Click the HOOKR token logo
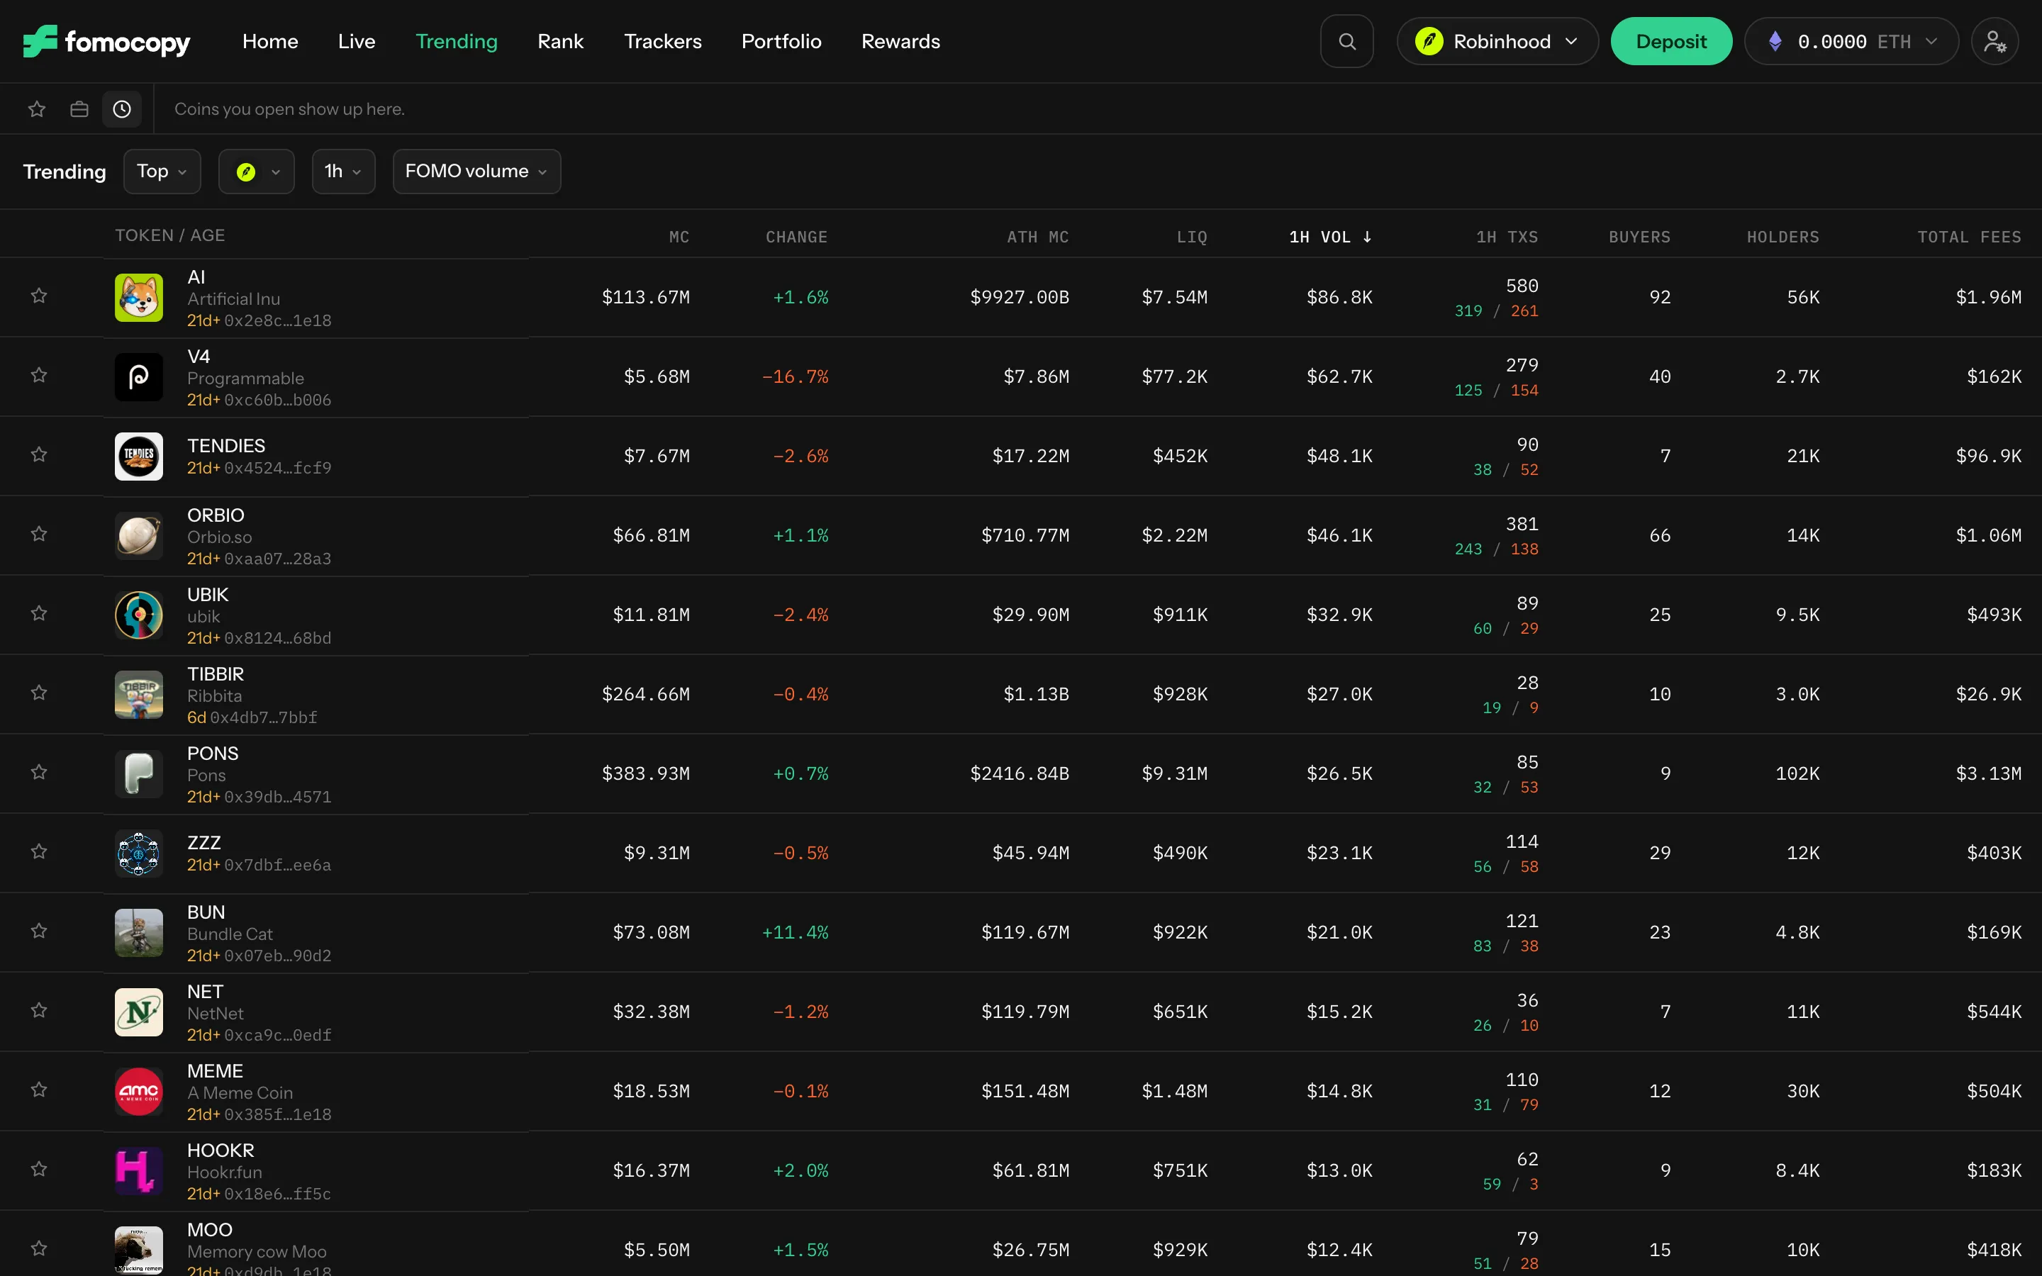The width and height of the screenshot is (2042, 1276). tap(138, 1170)
